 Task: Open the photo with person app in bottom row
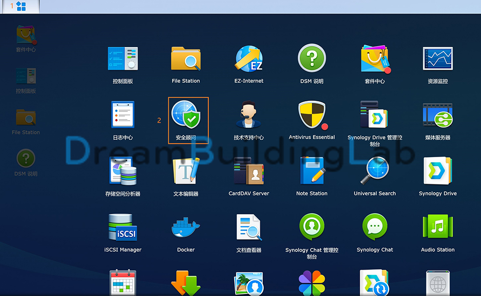[x=249, y=284]
